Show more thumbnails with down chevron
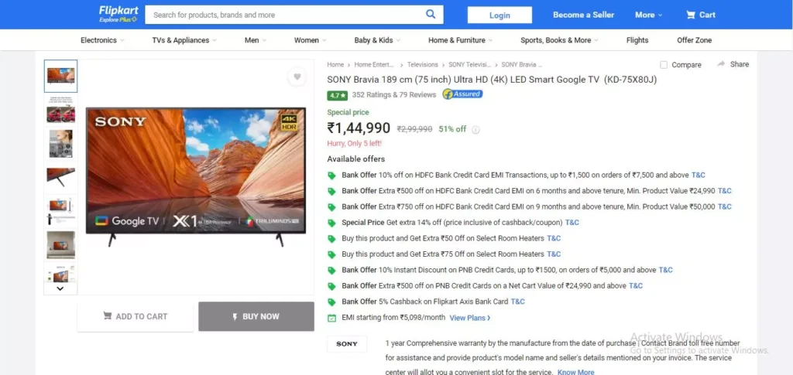The image size is (793, 375). [60, 288]
